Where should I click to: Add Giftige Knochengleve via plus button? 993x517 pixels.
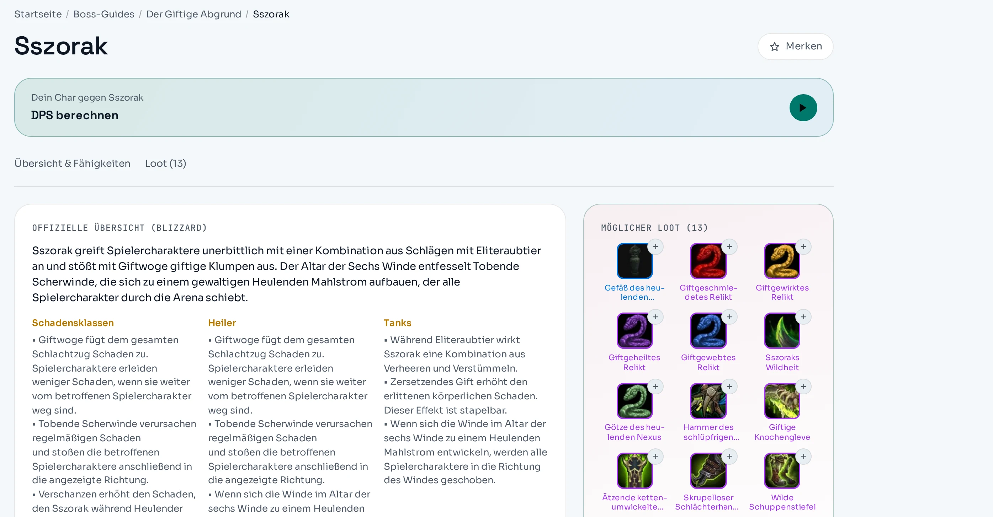[x=803, y=387]
